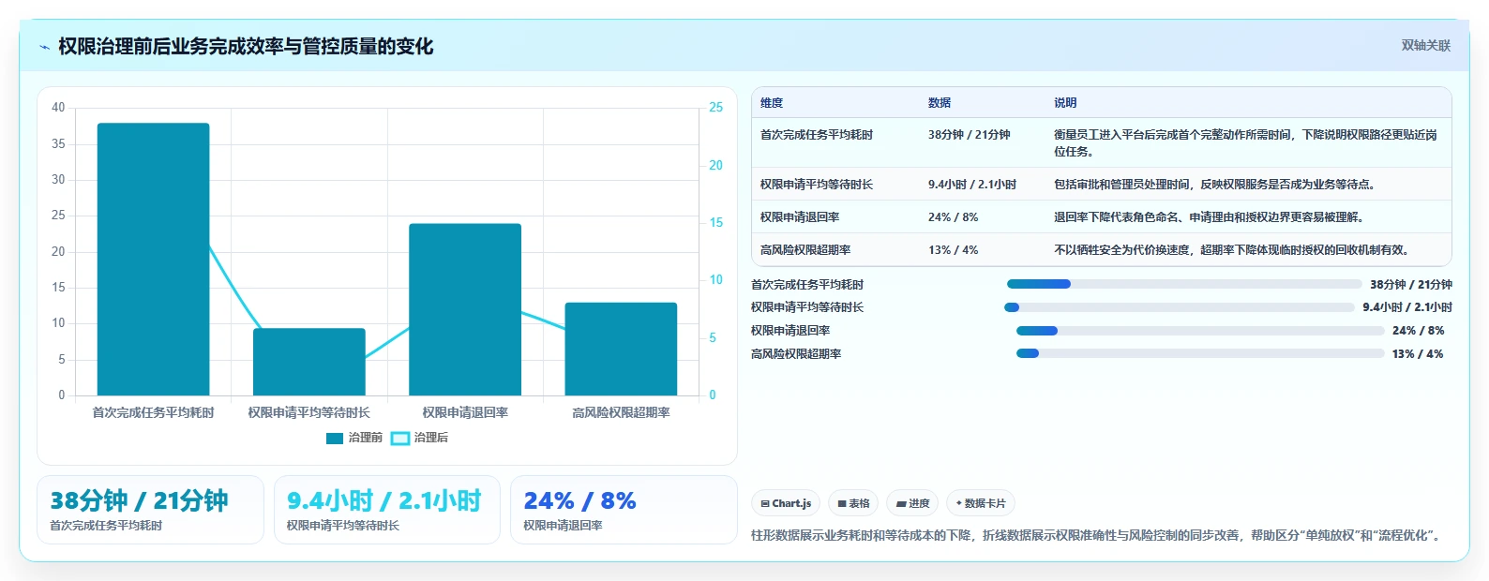Click the 数据 column header
This screenshot has width=1489, height=581.
[x=940, y=103]
